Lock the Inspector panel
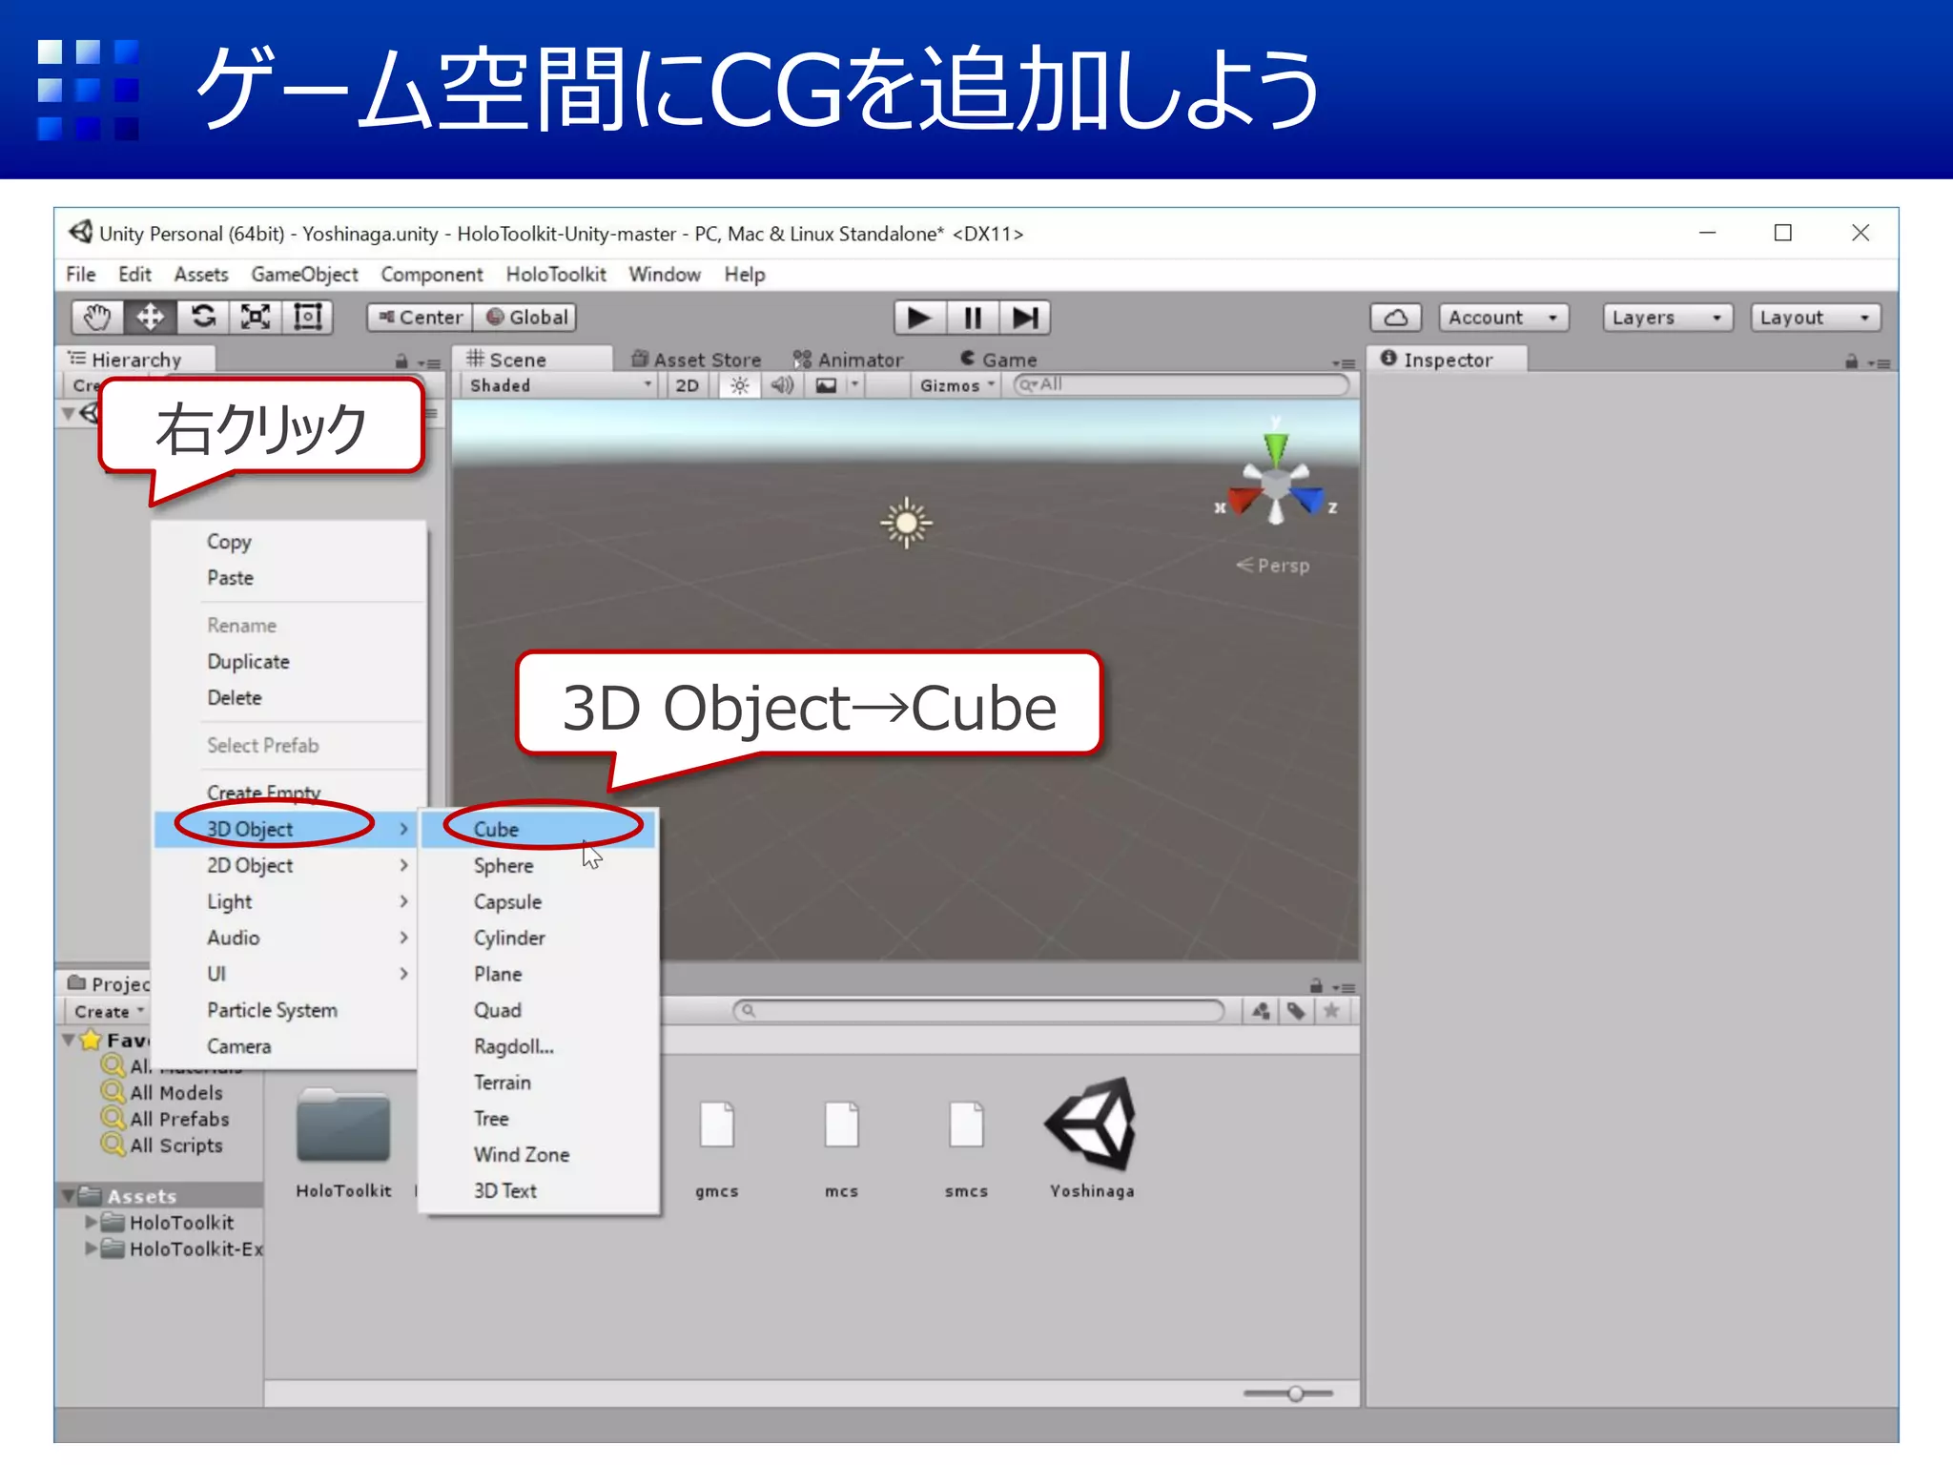Screen dimensions: 1953x1465 point(1851,361)
